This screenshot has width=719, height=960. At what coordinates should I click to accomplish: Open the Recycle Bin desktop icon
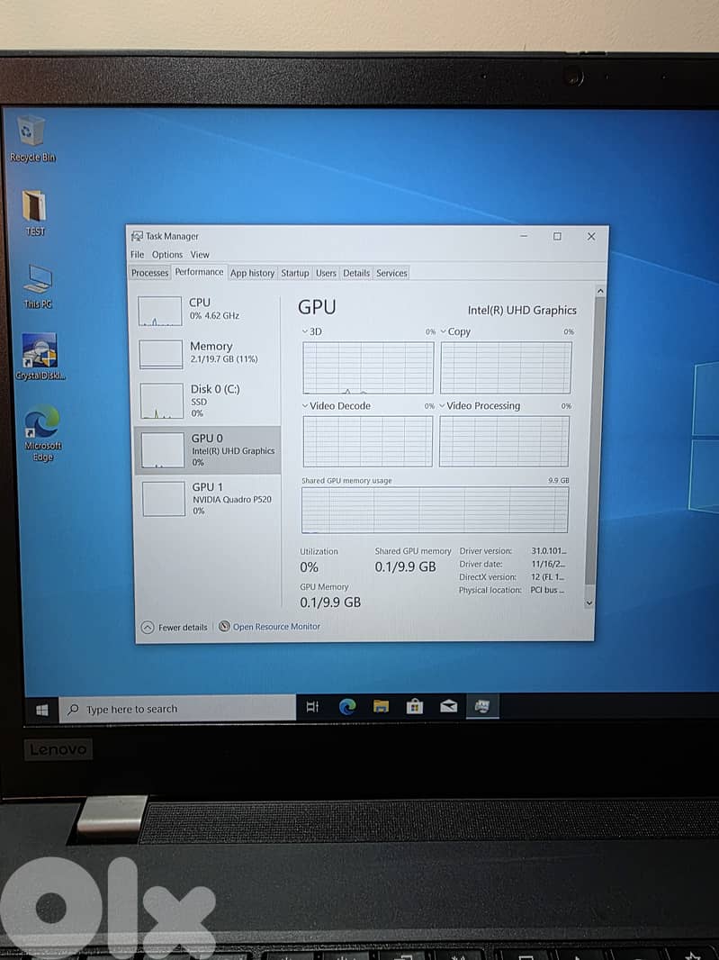click(31, 139)
